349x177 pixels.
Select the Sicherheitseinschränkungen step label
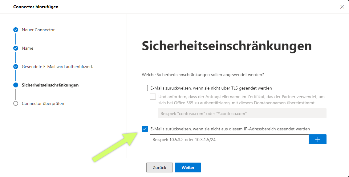coord(50,85)
